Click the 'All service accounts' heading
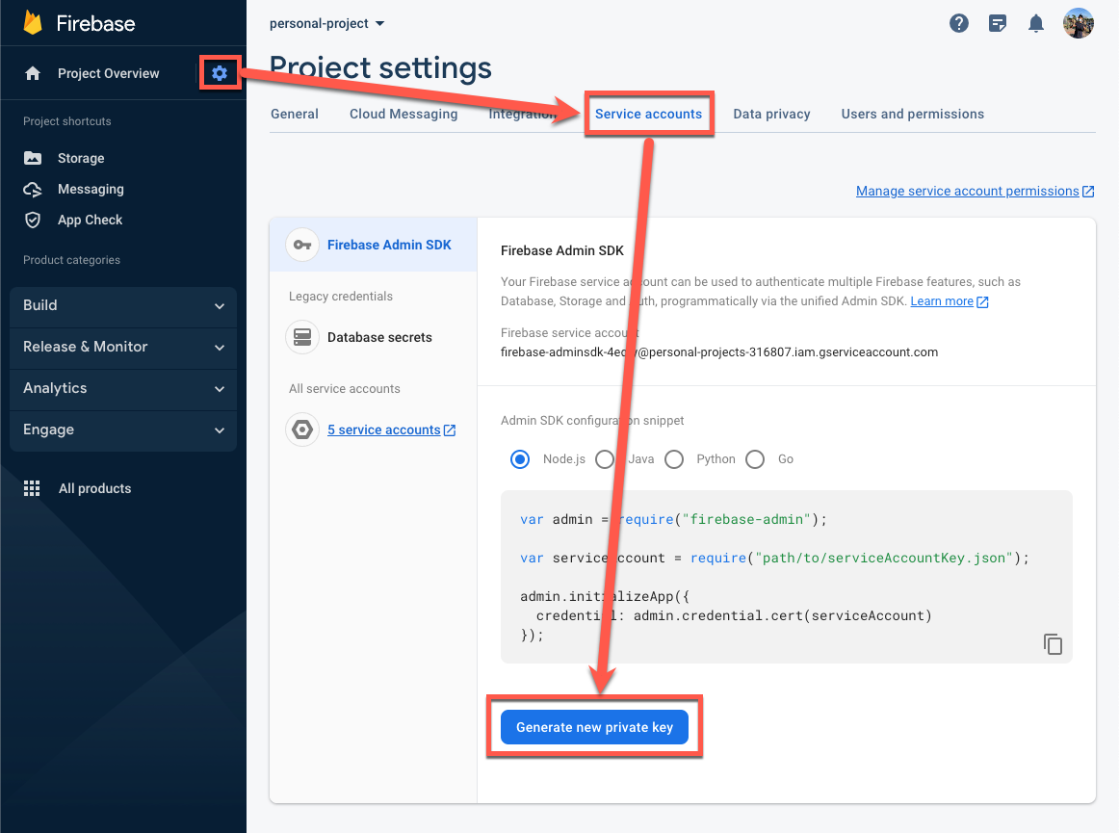Viewport: 1119px width, 833px height. [x=345, y=388]
